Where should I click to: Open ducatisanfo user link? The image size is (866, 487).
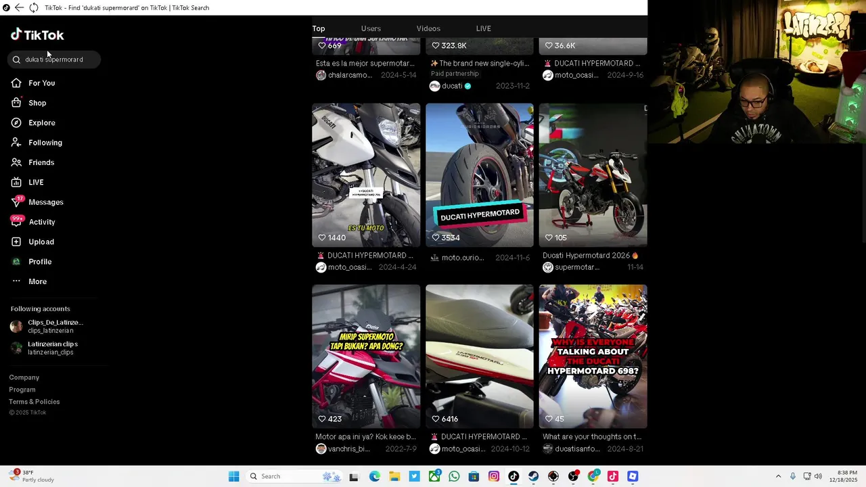point(577,449)
